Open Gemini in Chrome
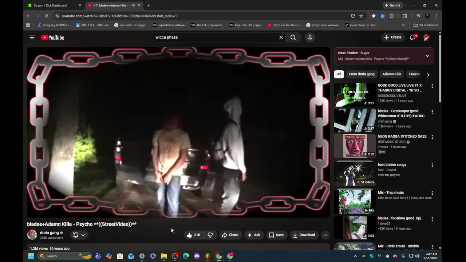466x262 pixels. 392,5
